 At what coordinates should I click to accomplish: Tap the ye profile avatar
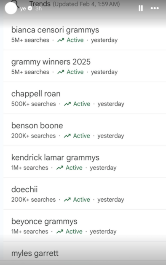point(11,8)
